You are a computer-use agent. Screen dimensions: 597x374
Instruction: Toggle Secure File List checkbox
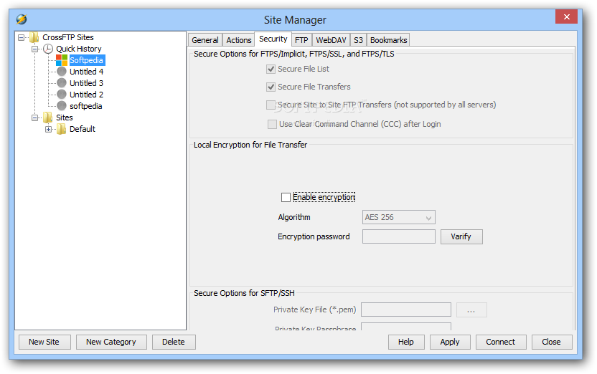[x=271, y=69]
